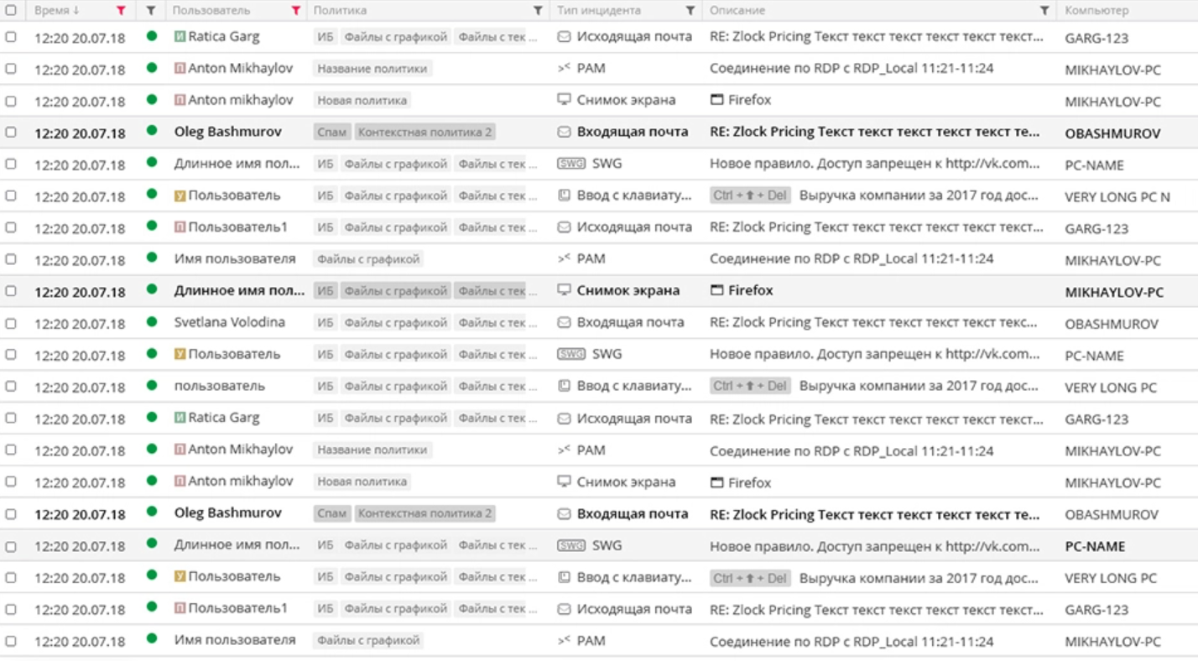Click the Политика column header label
This screenshot has width=1198, height=661.
pos(340,11)
